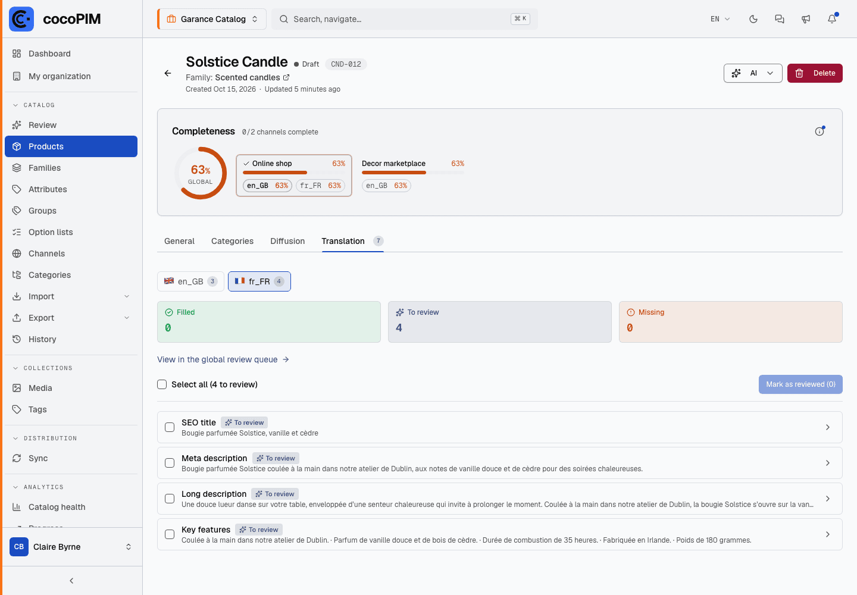Expand the Import submenu
The height and width of the screenshot is (595, 857).
[71, 296]
